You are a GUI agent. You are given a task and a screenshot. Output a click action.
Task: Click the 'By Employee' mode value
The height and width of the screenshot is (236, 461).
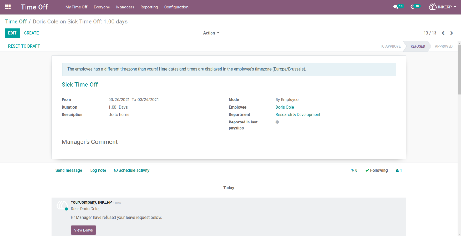pos(287,100)
